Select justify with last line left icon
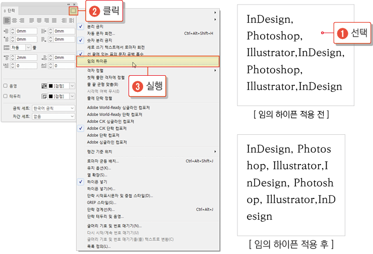Viewport: 373px width, 254px height. coord(31,21)
